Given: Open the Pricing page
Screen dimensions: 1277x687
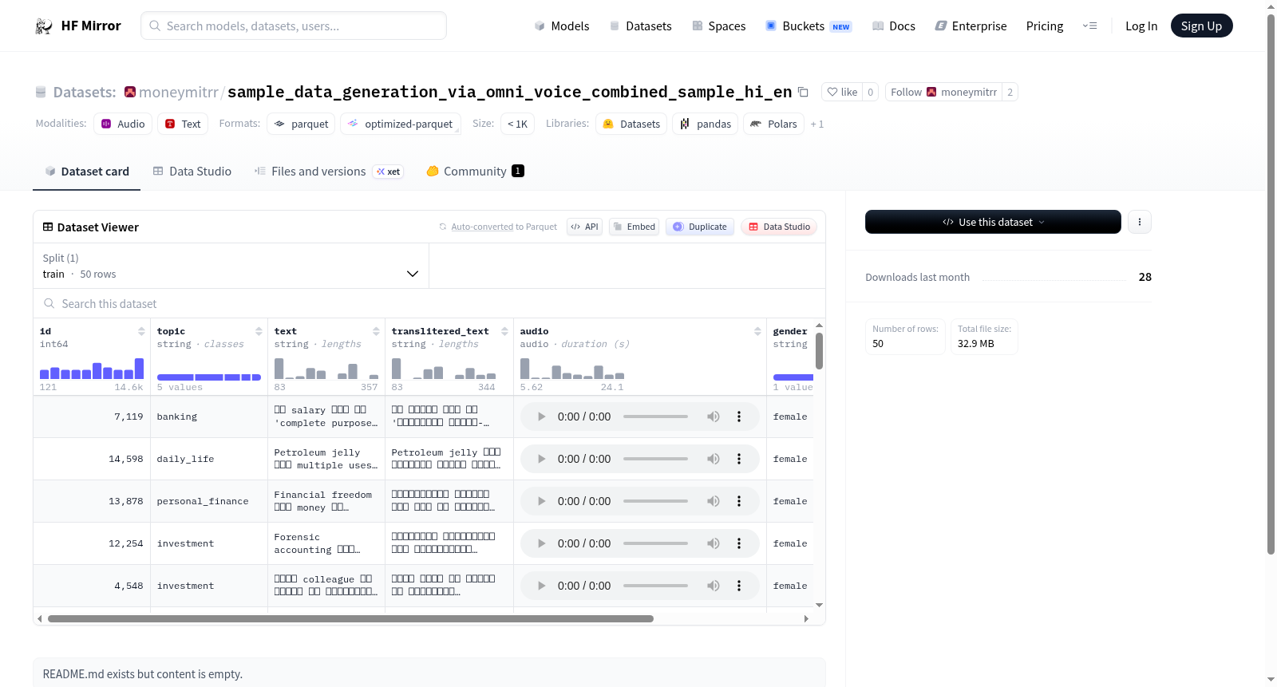Looking at the screenshot, I should tap(1045, 26).
